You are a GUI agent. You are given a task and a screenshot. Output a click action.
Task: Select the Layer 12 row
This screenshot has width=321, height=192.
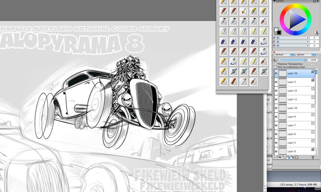point(295,91)
